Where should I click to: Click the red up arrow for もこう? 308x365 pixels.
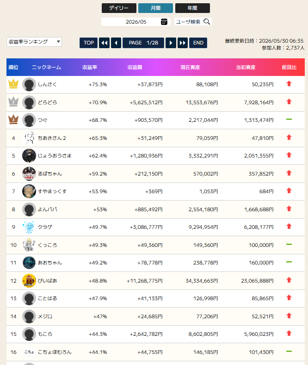point(289,334)
